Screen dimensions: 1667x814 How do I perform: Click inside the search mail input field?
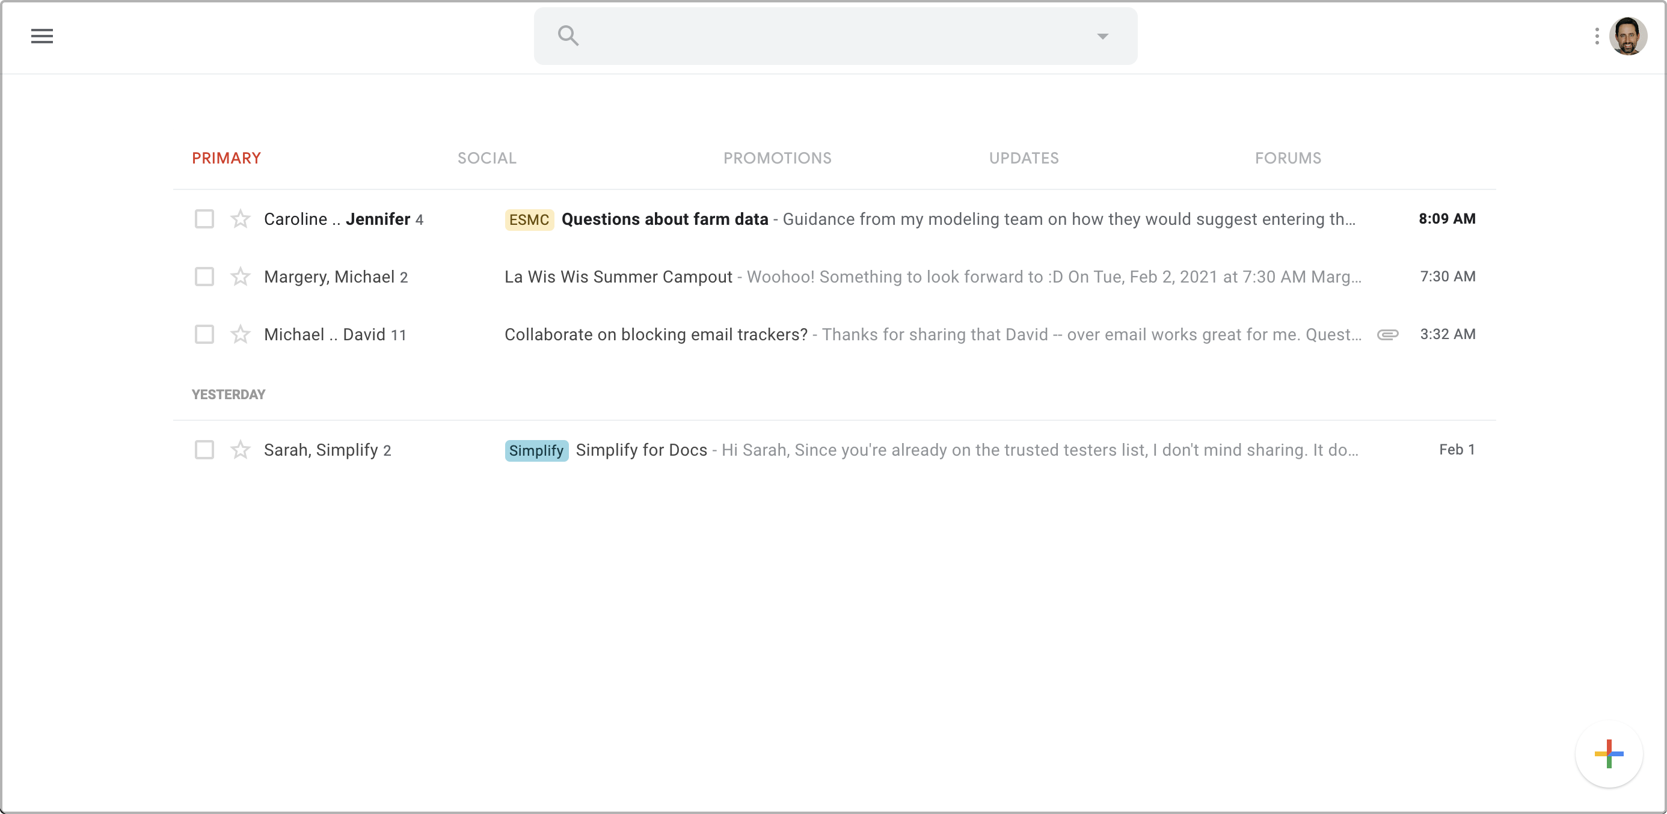[809, 35]
